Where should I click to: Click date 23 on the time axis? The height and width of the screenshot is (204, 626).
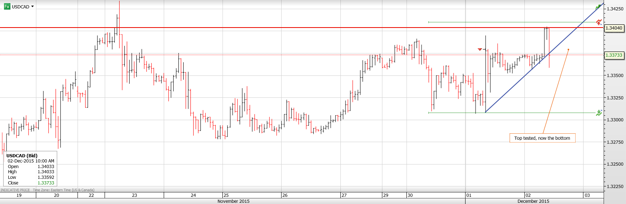[134, 195]
